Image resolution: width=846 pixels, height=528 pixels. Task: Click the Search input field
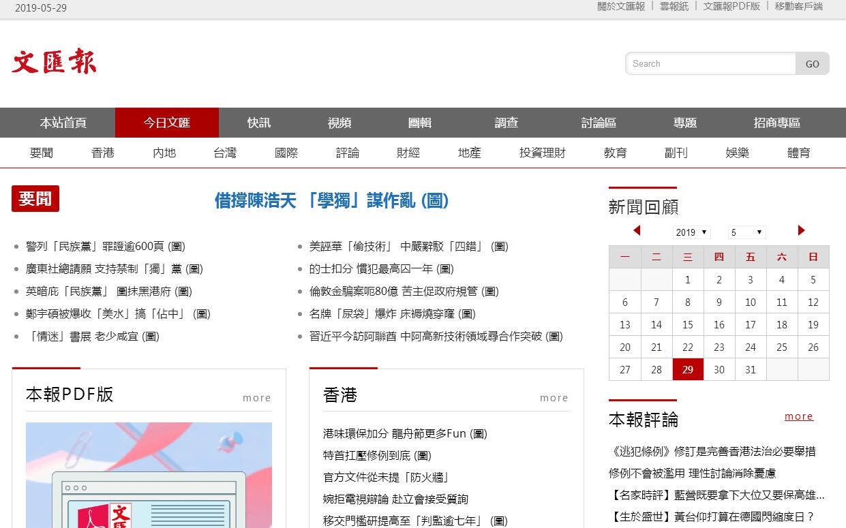(x=710, y=63)
